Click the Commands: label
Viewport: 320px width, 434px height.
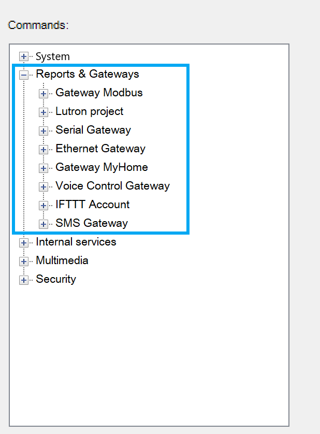click(x=38, y=25)
